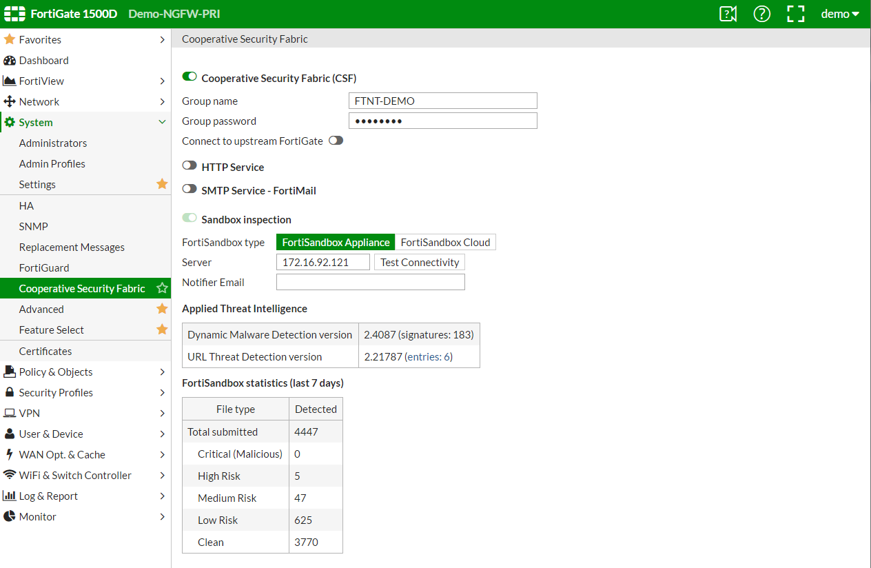Expand User & Device chevron

162,434
